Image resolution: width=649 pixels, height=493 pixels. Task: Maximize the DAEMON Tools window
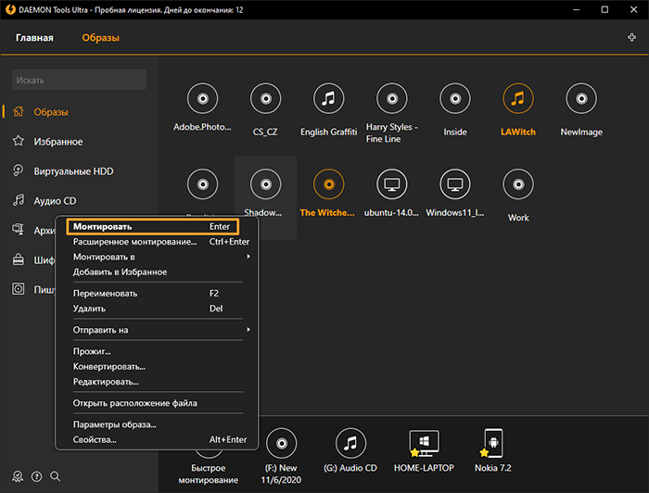(x=604, y=9)
